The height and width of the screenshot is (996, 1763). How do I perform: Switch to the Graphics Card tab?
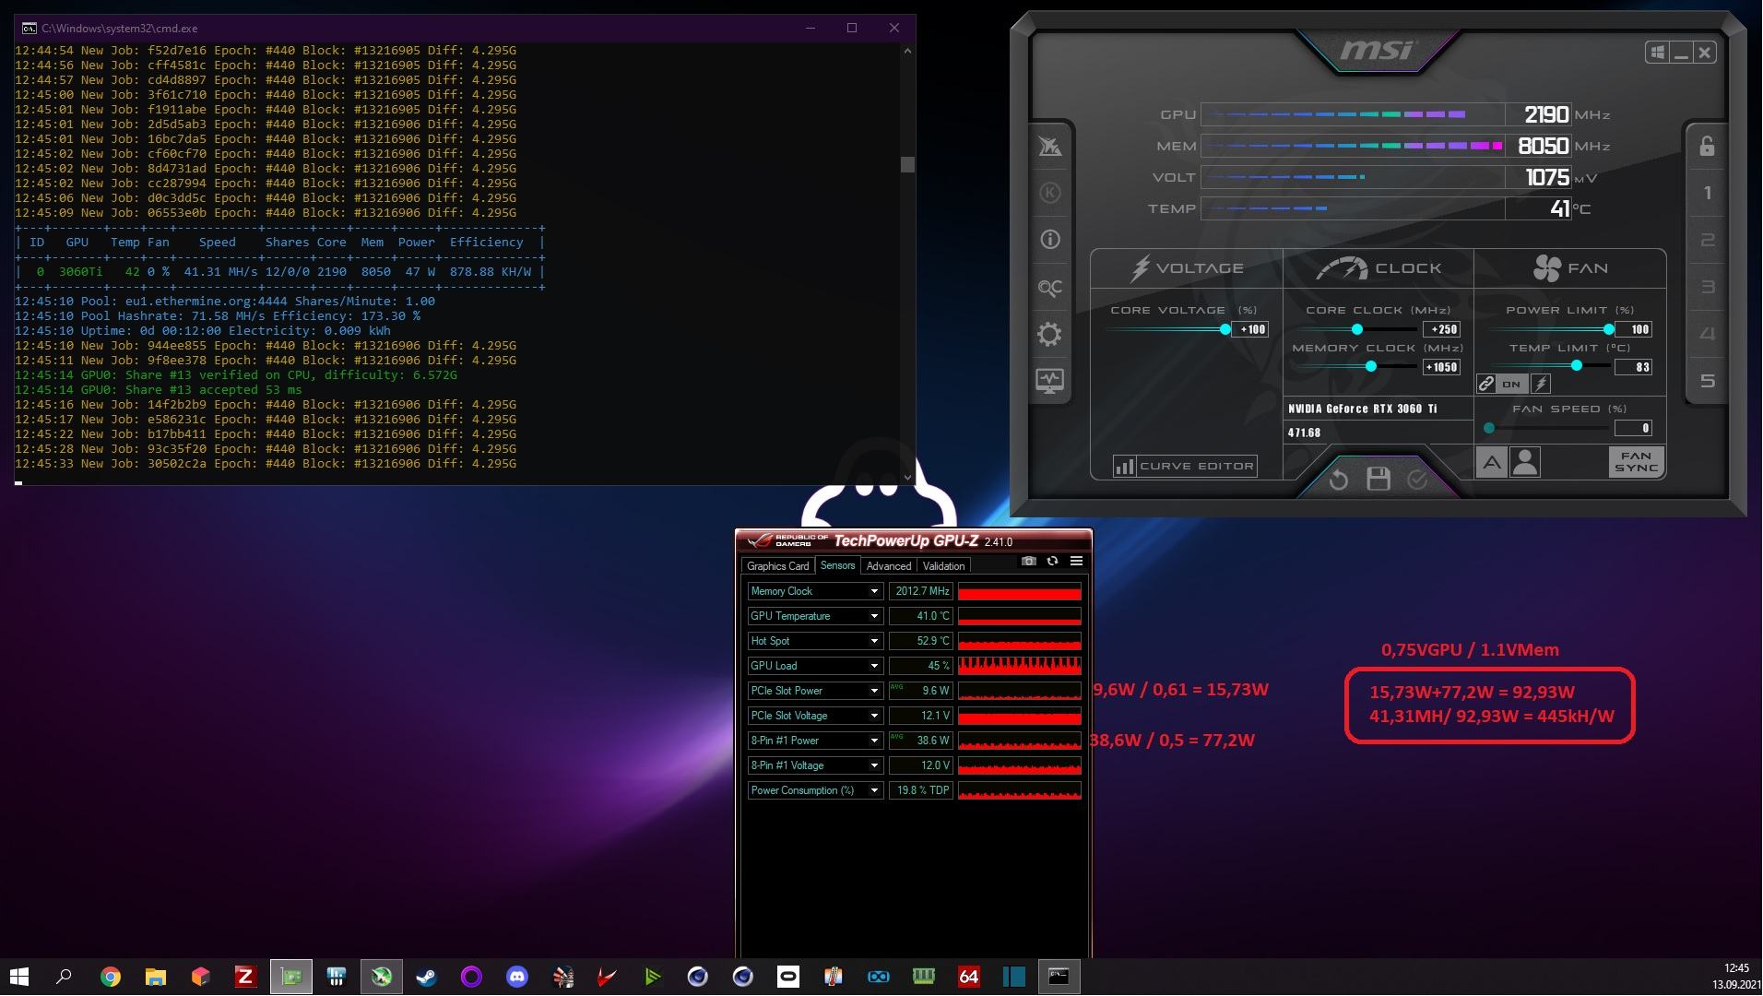pos(777,566)
